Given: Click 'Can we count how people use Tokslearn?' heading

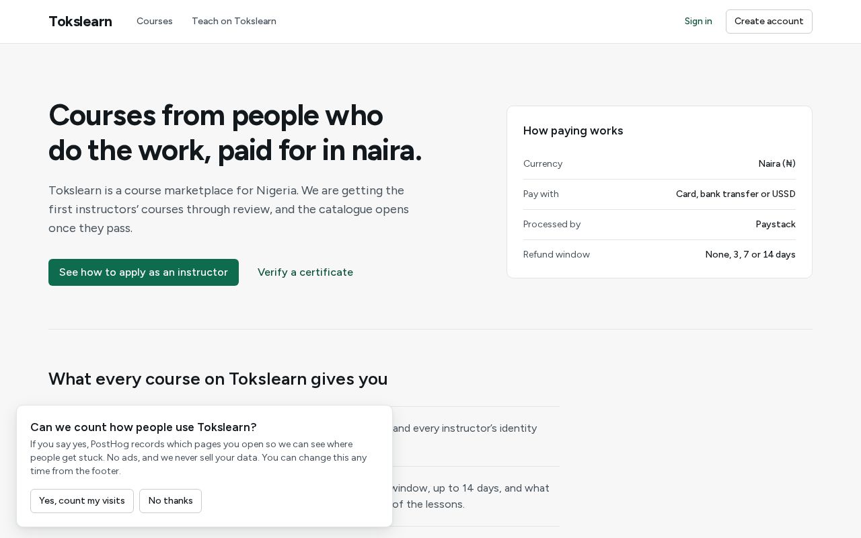Looking at the screenshot, I should (143, 428).
